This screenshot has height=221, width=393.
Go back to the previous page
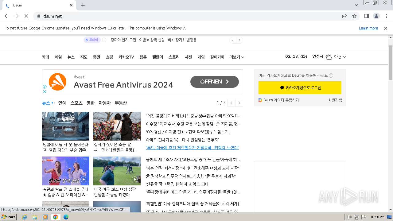7,16
